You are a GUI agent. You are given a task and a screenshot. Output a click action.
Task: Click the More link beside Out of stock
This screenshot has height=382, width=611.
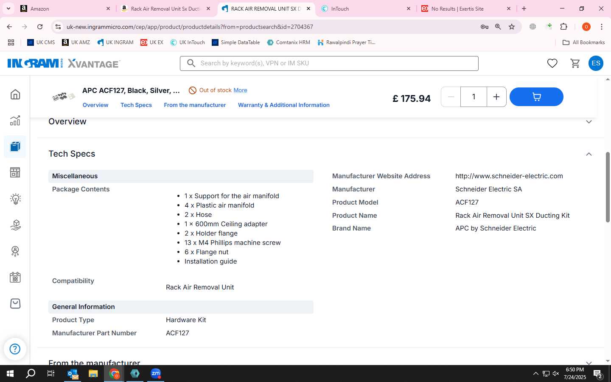[x=240, y=90]
